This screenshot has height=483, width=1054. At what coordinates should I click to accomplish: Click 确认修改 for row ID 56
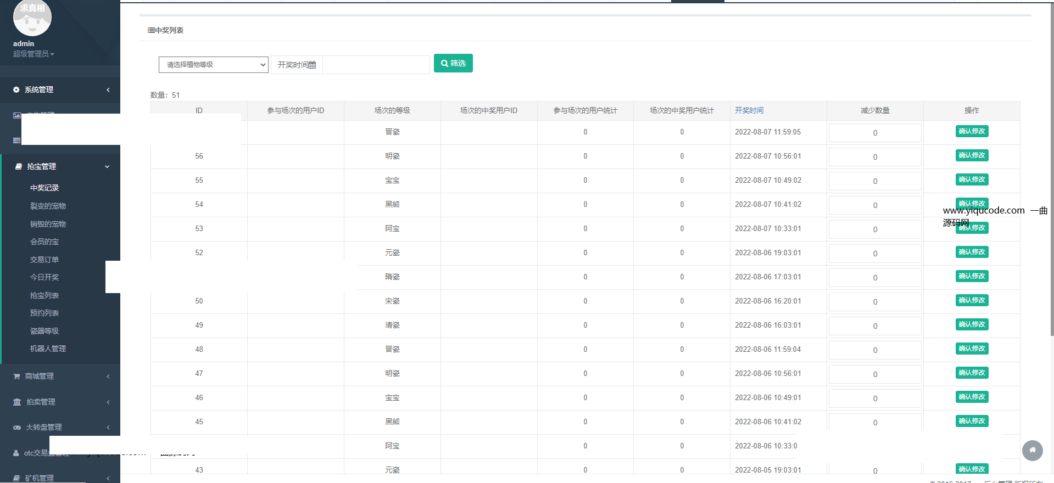pyautogui.click(x=972, y=155)
